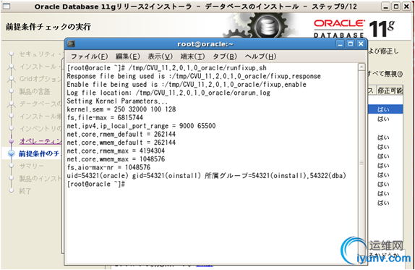Close the Oracle Database installer window

pyautogui.click(x=406, y=7)
